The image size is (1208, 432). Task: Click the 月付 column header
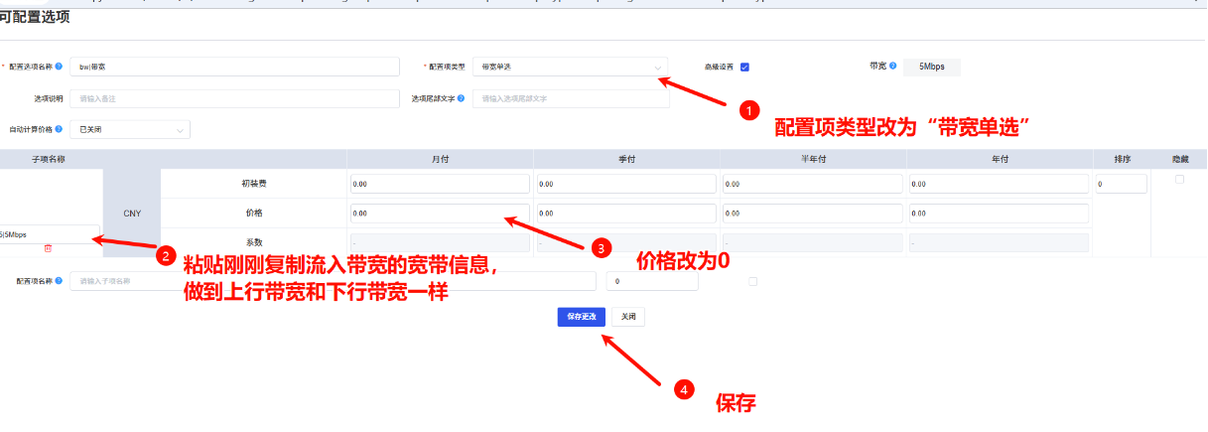[x=440, y=159]
